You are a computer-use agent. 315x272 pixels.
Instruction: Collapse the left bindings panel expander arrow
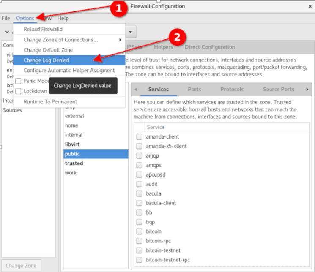pos(7,32)
